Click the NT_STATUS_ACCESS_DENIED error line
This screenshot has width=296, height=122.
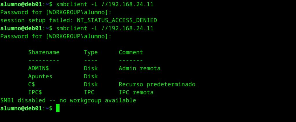tap(79, 20)
